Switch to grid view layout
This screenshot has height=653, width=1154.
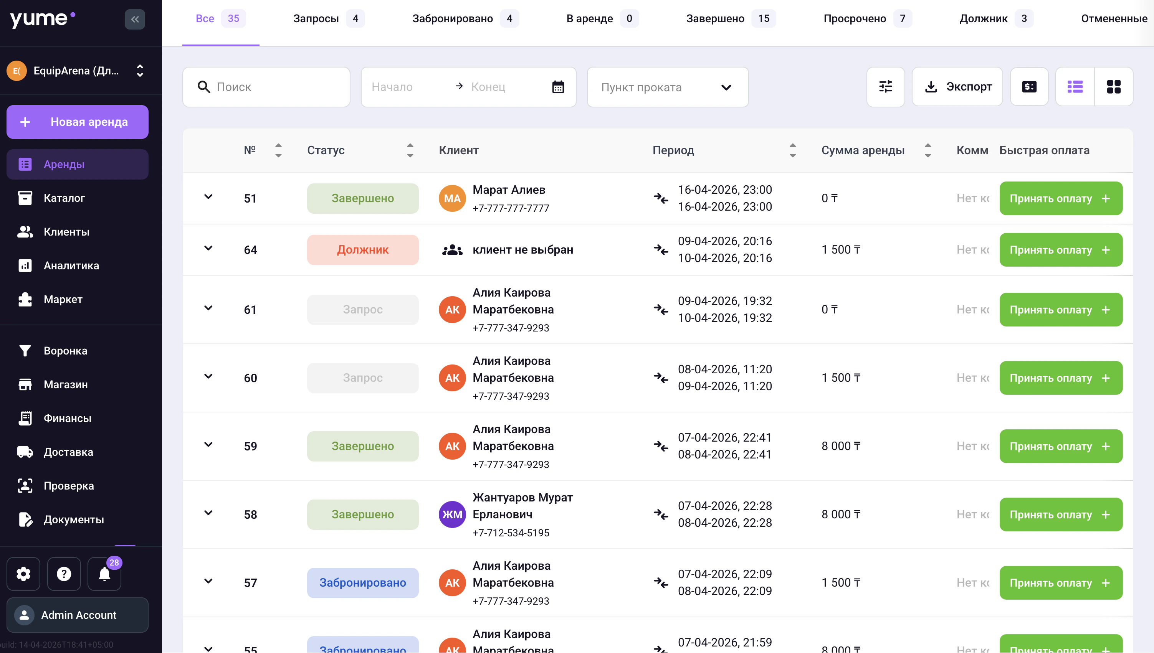click(1113, 87)
